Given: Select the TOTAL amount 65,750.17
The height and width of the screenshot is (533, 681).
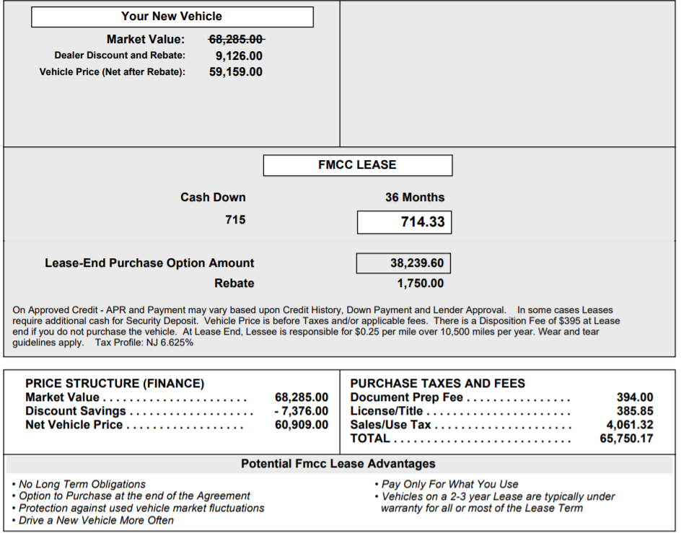Looking at the screenshot, I should (626, 439).
